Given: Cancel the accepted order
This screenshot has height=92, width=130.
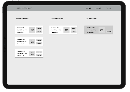Looking at the screenshot, I should [73, 32].
